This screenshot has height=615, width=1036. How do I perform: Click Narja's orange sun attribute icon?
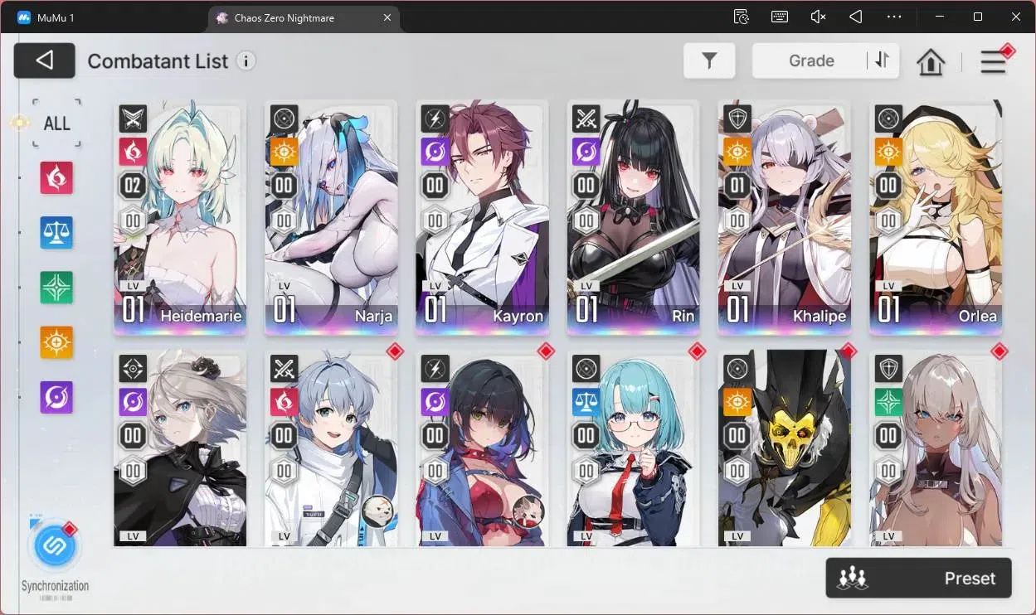point(284,152)
